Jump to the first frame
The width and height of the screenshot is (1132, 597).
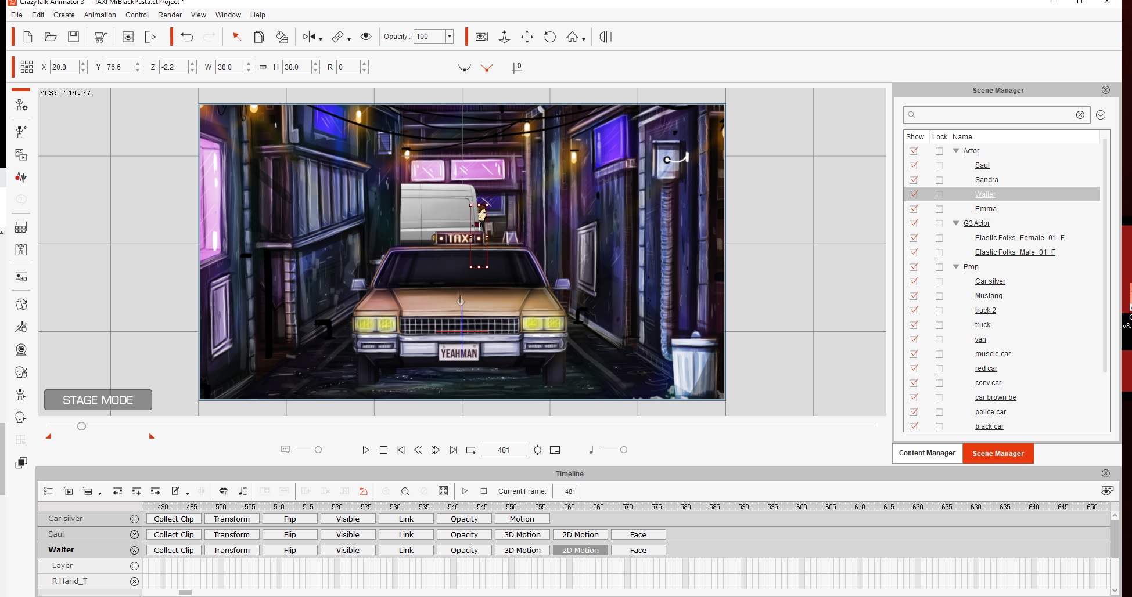click(401, 450)
